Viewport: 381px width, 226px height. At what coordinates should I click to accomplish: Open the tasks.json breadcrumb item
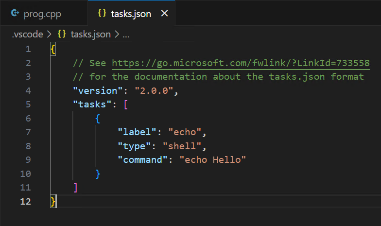tap(90, 34)
